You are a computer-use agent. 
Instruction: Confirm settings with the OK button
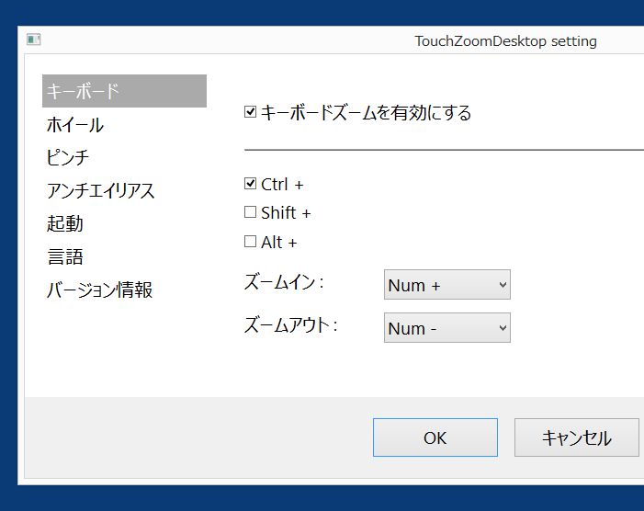tap(435, 437)
